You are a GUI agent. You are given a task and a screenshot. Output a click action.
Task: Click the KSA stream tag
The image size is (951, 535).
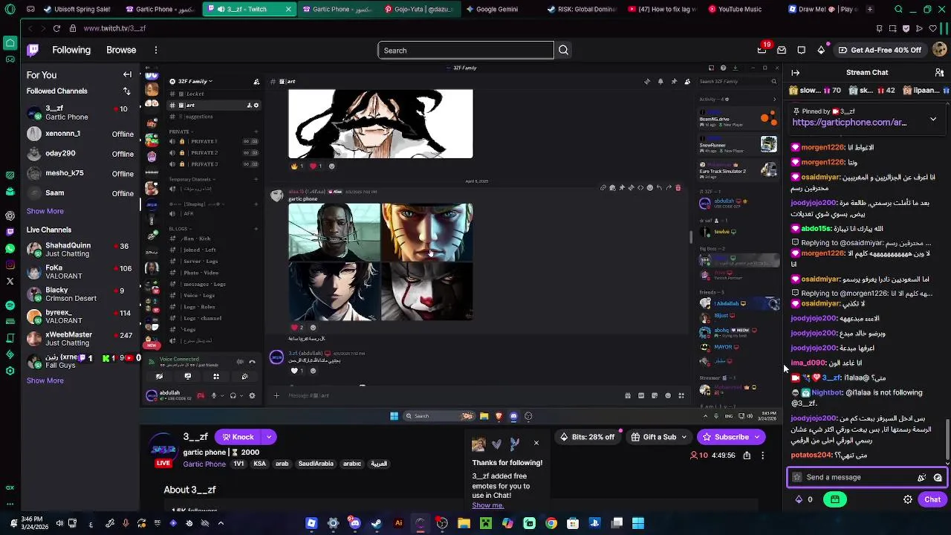tap(259, 464)
